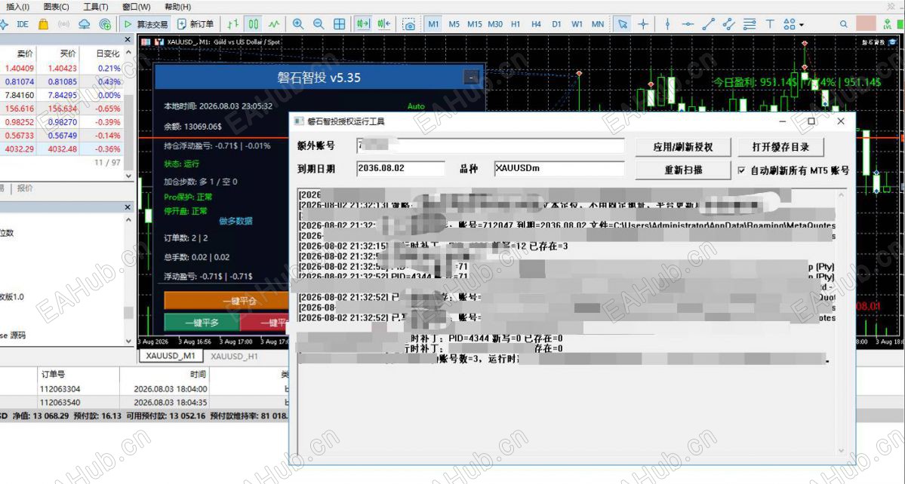Select the Fibonacci retracement tool
Image resolution: width=905 pixels, height=484 pixels.
point(750,24)
